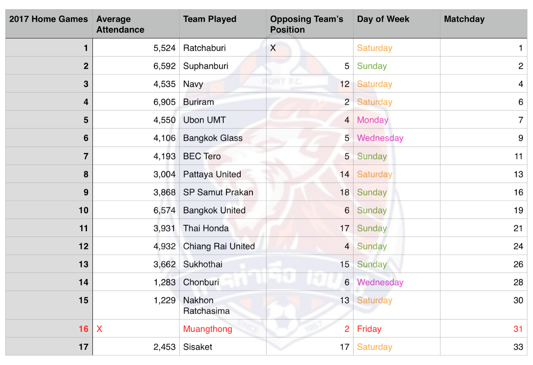
Task: Click the Day of Week header
Action: click(397, 24)
